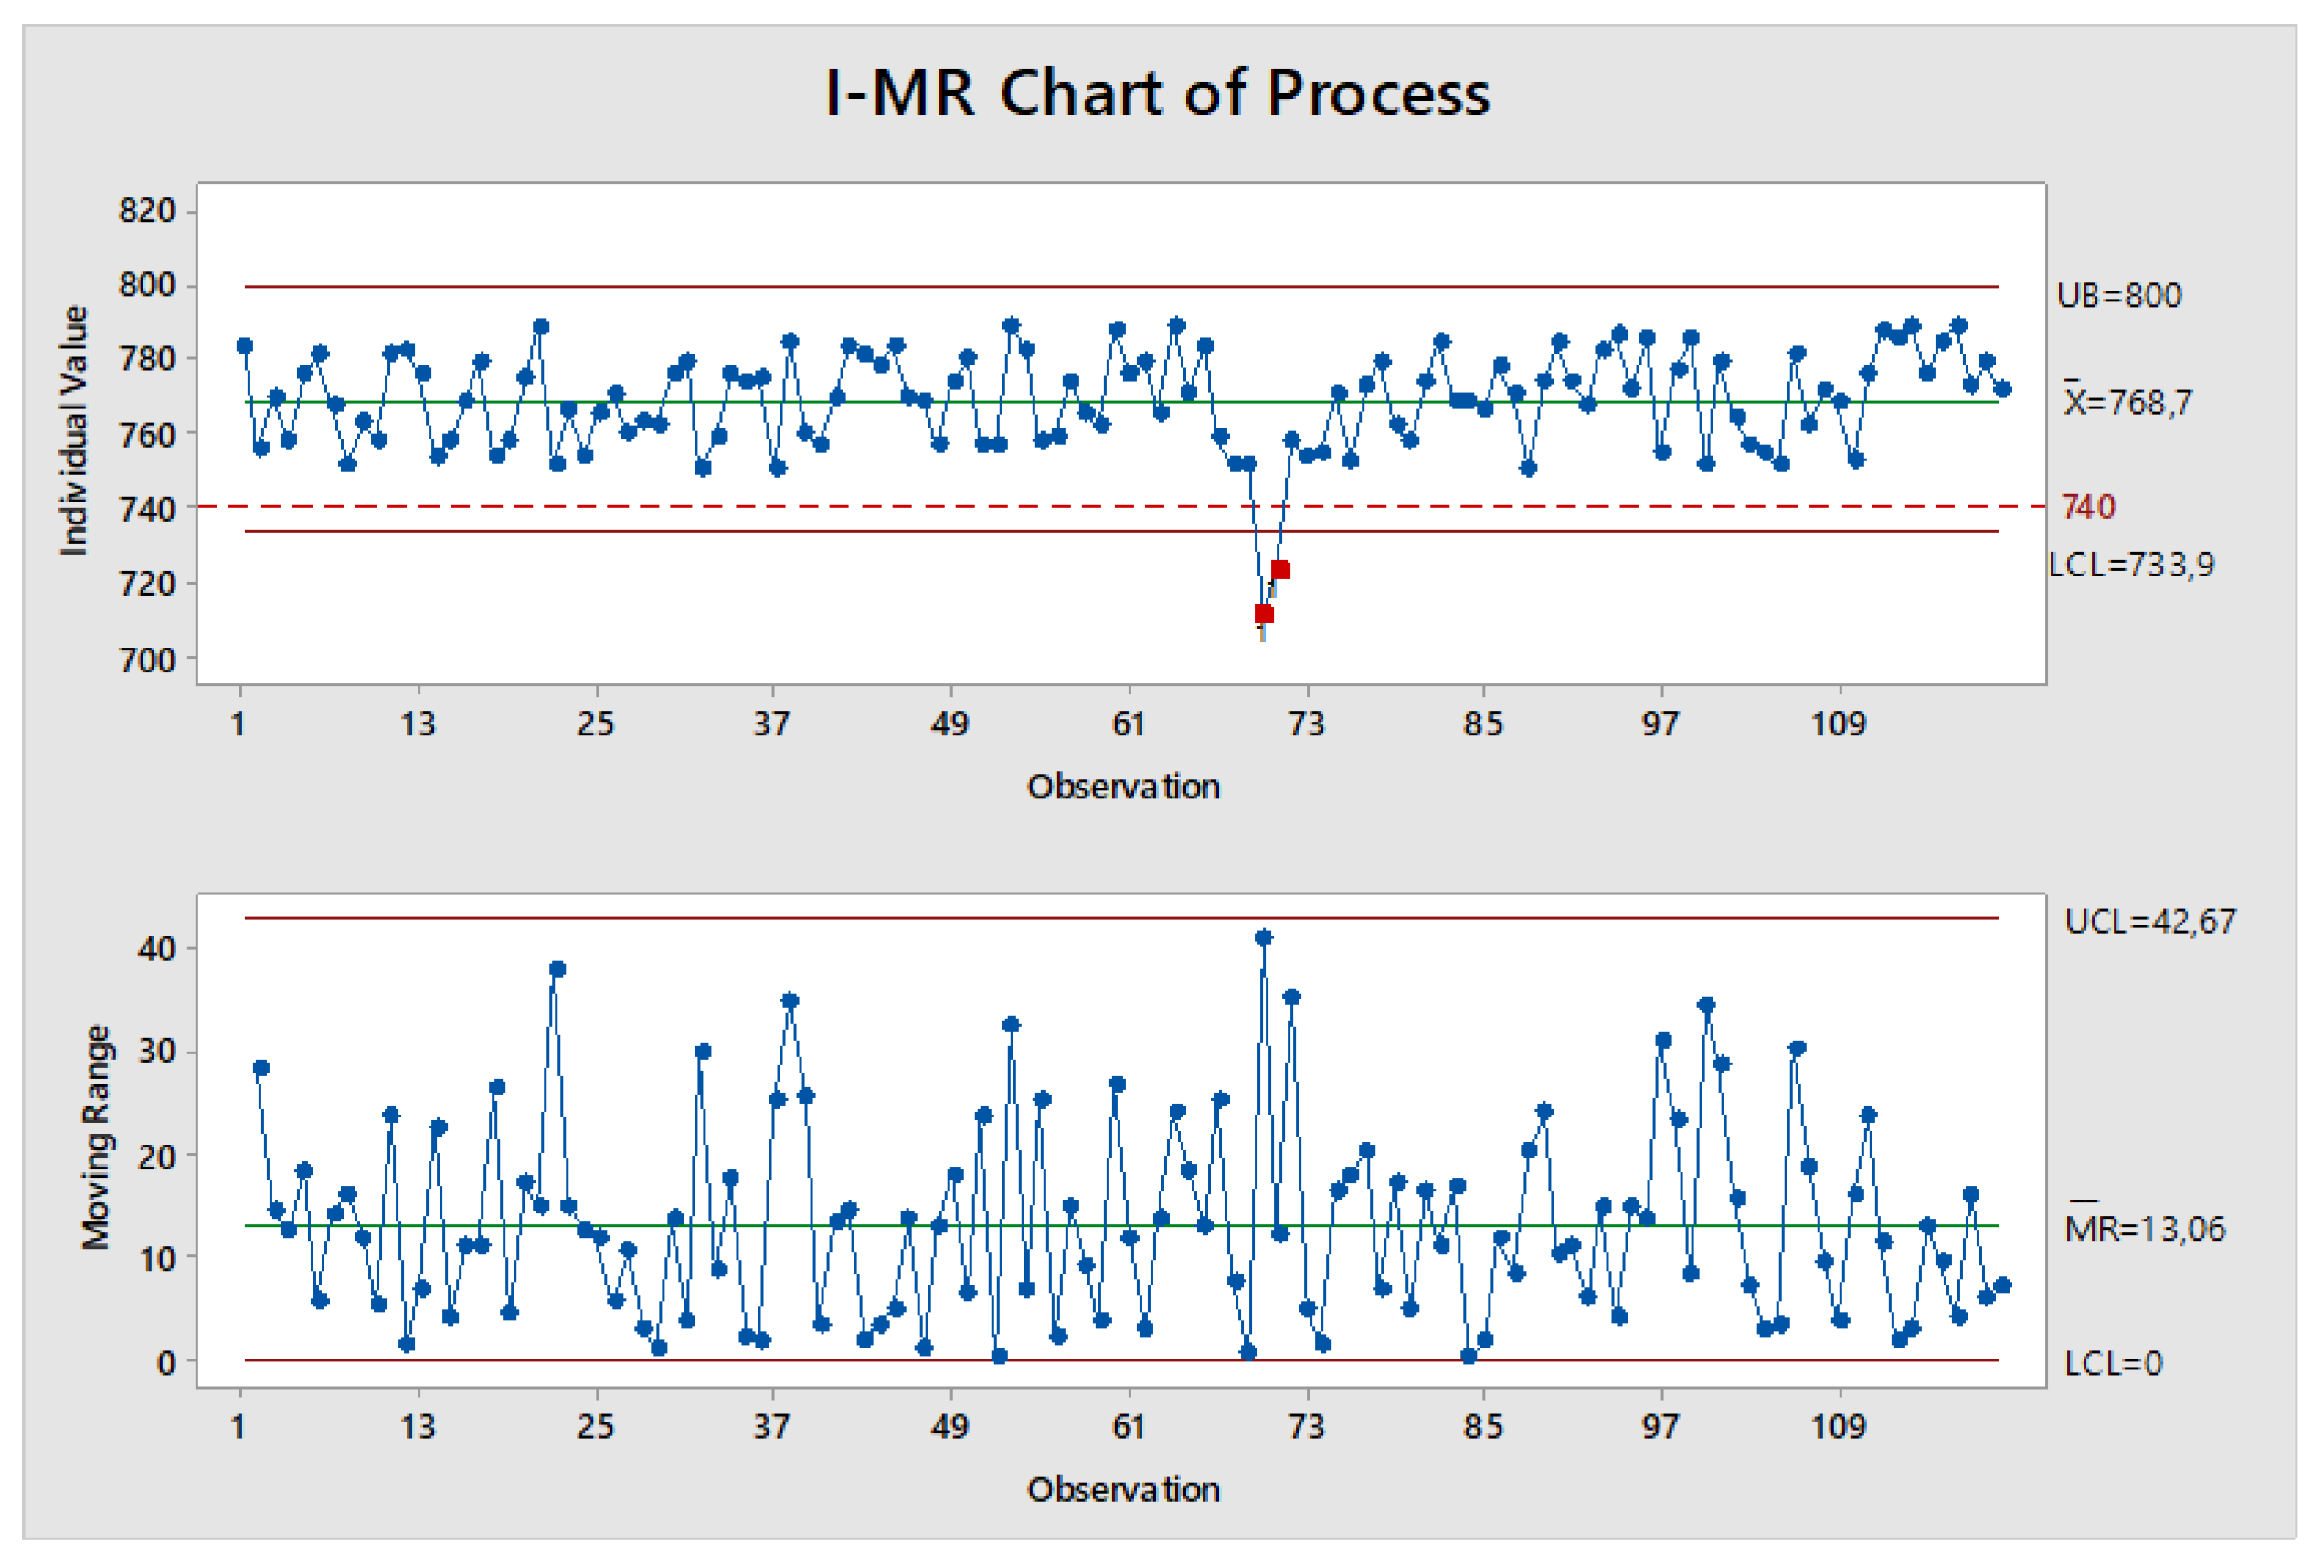This screenshot has height=1565, width=2323.
Task: Click the 109 tick label on the lower chart
Action: 1838,1427
